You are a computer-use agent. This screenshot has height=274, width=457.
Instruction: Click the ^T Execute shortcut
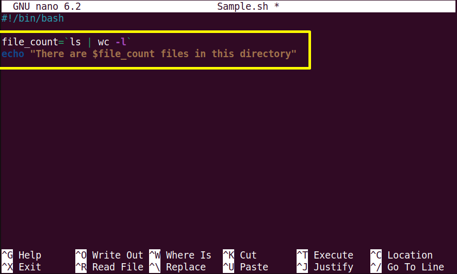[325, 255]
